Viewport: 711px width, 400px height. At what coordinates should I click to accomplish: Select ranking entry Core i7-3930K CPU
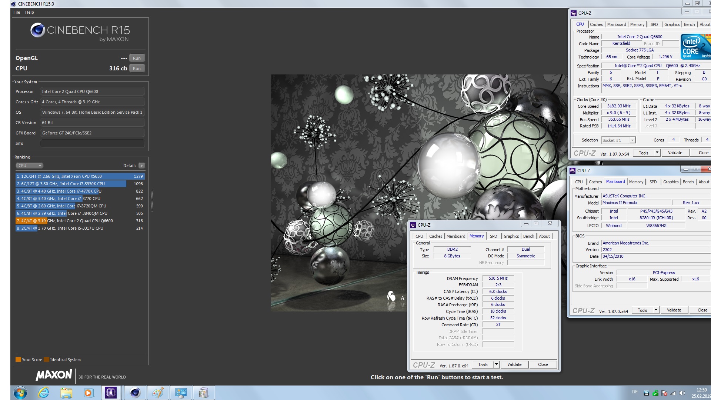[x=80, y=184]
